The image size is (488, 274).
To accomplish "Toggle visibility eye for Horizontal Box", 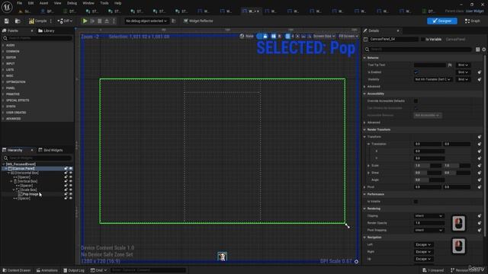I will pyautogui.click(x=71, y=173).
